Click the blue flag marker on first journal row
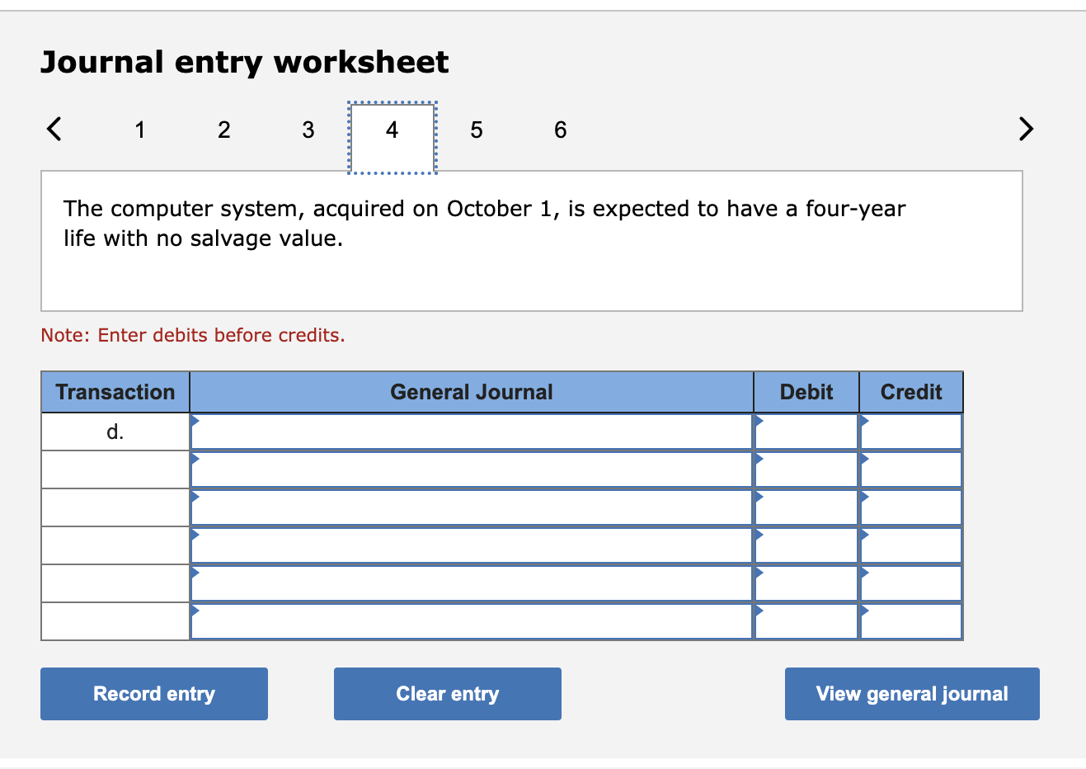1086x769 pixels. [x=195, y=421]
